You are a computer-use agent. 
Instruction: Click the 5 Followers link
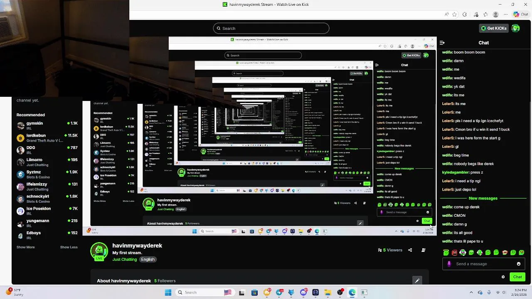click(165, 281)
